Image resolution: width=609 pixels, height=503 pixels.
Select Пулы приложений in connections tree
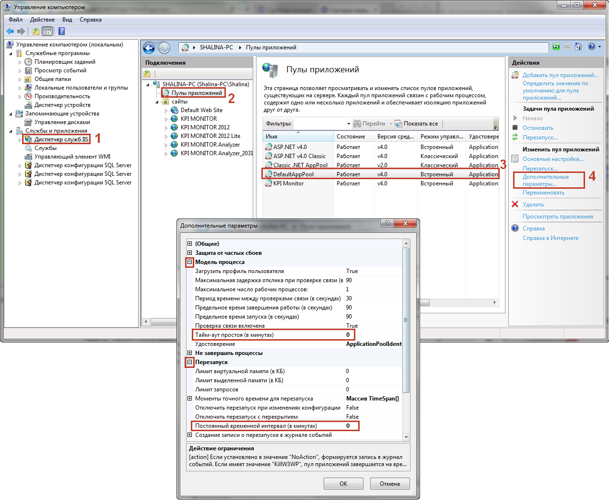tap(197, 93)
